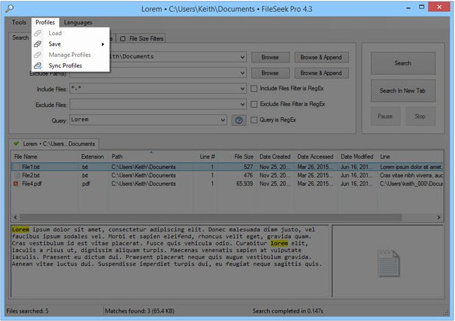Screen dimensions: 455x321
Task: Open the Tools menu
Action: pyautogui.click(x=19, y=22)
